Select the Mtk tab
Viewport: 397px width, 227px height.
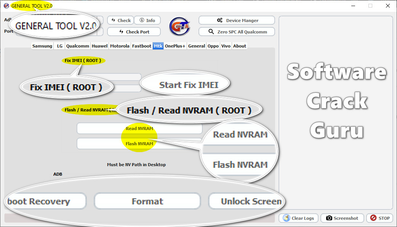click(x=158, y=46)
